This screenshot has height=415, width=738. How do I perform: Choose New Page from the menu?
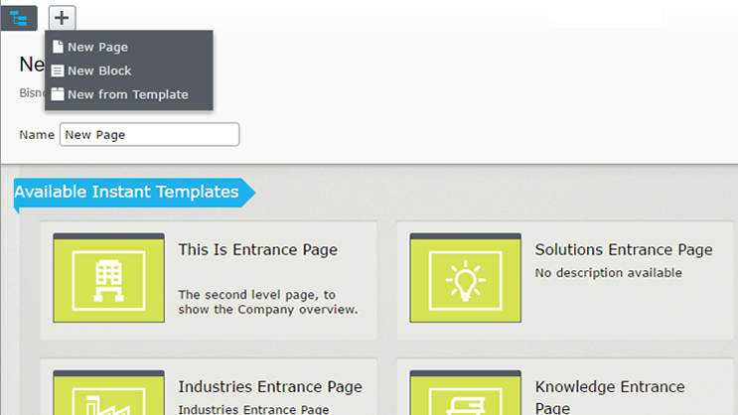coord(128,47)
